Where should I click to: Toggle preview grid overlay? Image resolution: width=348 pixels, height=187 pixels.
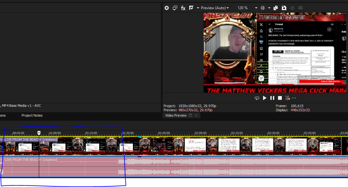[x=263, y=8]
